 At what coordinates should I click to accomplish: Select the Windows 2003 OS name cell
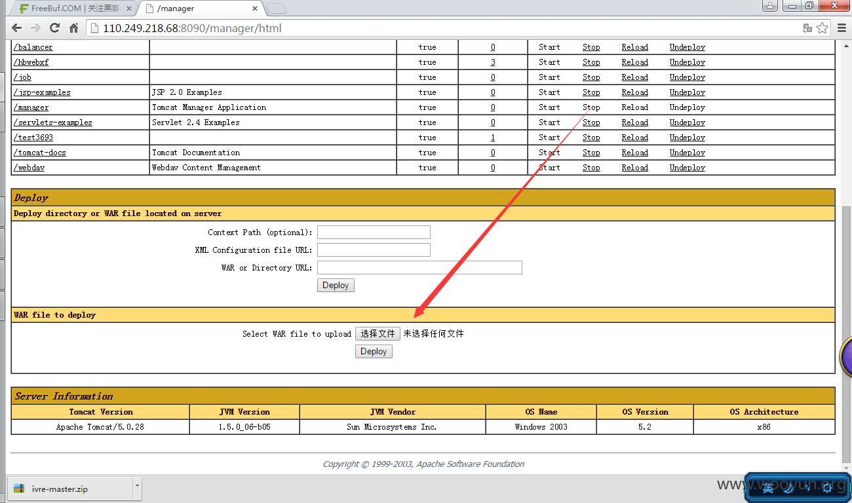pos(541,426)
